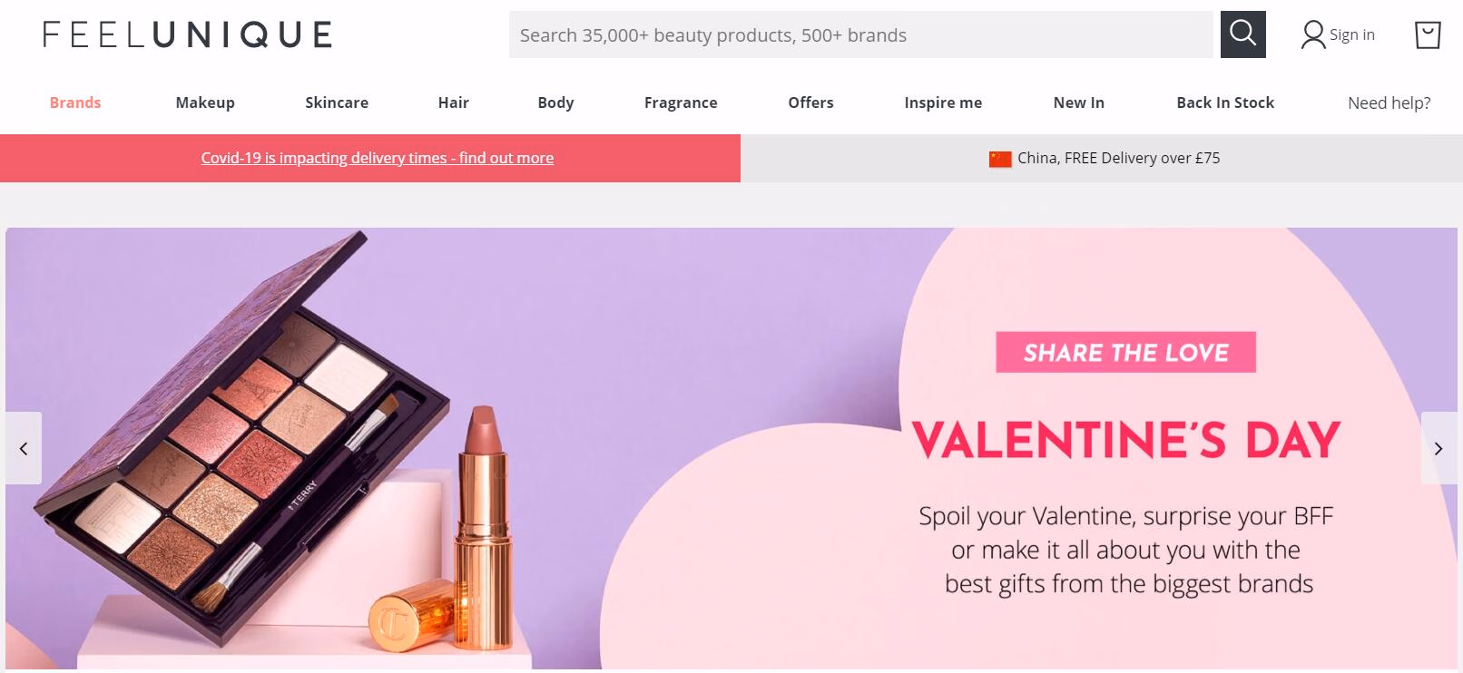
Task: Click the Need help? link
Action: point(1389,102)
